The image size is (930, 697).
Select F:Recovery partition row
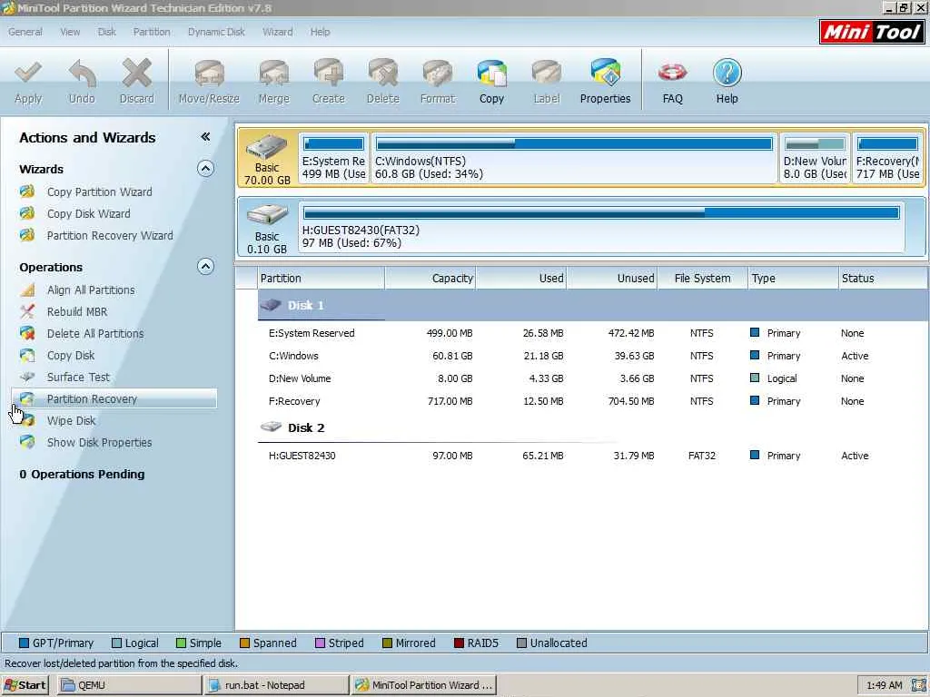point(592,401)
